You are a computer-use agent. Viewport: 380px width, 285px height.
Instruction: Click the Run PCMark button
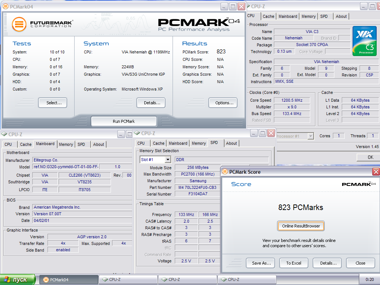124,121
